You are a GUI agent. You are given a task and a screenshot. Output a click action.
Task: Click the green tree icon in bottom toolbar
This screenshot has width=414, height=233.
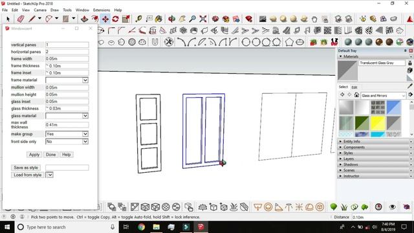(334, 207)
